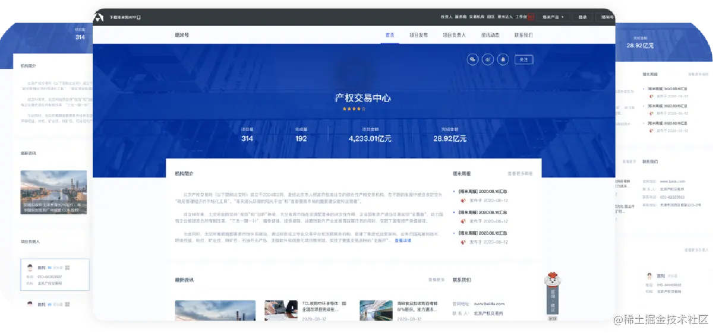Open the 首页 tab
This screenshot has height=336, width=719.
(x=390, y=35)
